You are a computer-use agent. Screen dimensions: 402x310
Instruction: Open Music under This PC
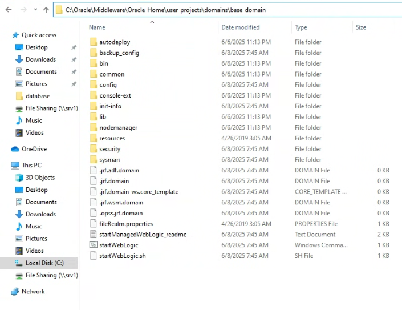click(34, 226)
